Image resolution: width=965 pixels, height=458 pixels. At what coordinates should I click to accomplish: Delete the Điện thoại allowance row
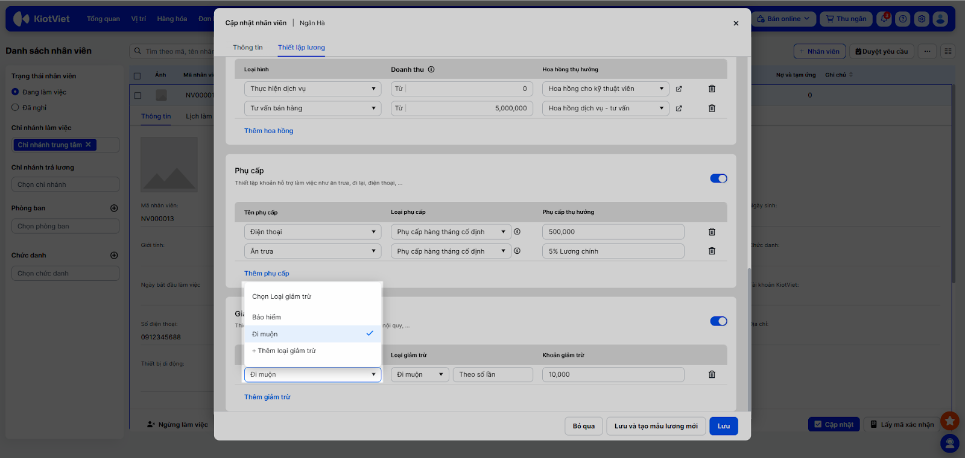[x=712, y=232]
